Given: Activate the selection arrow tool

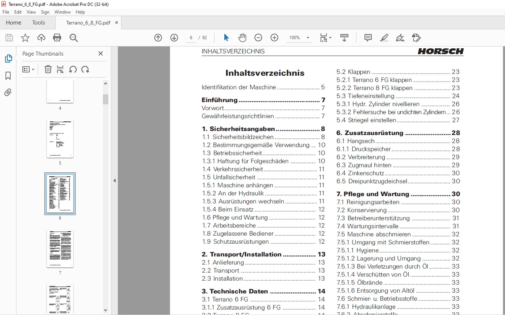Looking at the screenshot, I should [226, 38].
